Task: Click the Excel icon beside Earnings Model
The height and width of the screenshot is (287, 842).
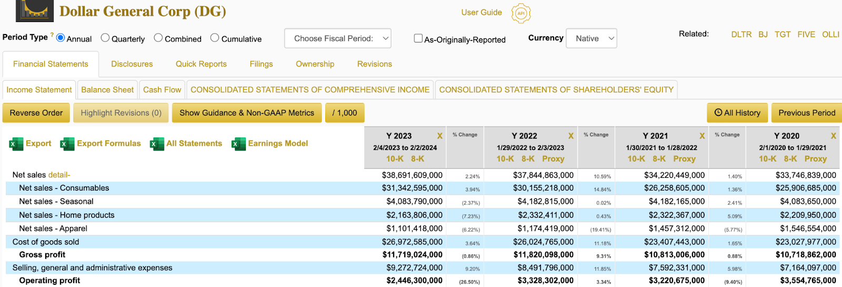Action: click(x=239, y=144)
